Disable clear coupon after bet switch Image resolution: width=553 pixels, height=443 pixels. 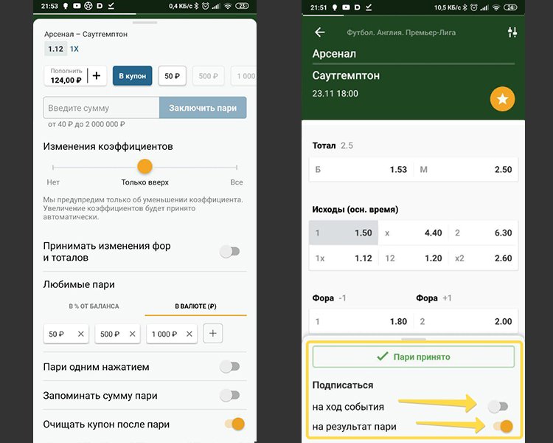[234, 424]
